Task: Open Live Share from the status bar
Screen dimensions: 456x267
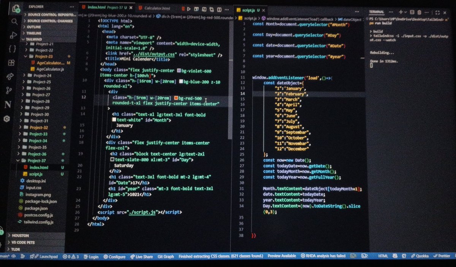Action: [x=142, y=257]
